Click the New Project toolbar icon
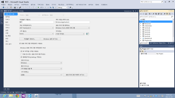Screen dimensions: 175x98 click(x=11, y=7)
